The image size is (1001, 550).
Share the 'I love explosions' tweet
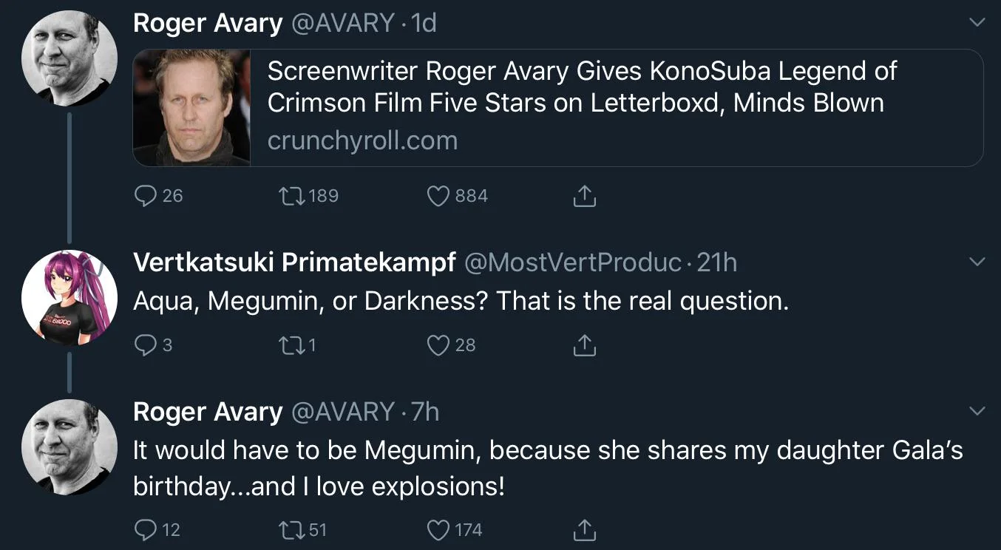(584, 530)
